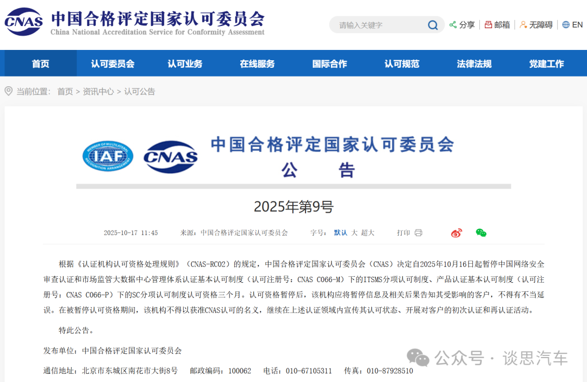The image size is (587, 382).
Task: Open the 在线服务 navigation menu
Action: (258, 63)
